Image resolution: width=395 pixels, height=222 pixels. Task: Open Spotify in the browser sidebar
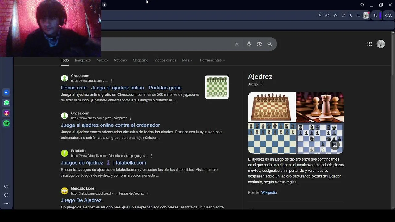coord(6,123)
